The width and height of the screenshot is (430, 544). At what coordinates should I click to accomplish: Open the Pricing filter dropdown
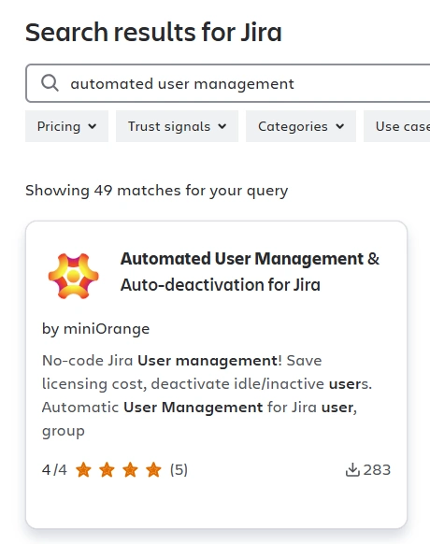66,126
